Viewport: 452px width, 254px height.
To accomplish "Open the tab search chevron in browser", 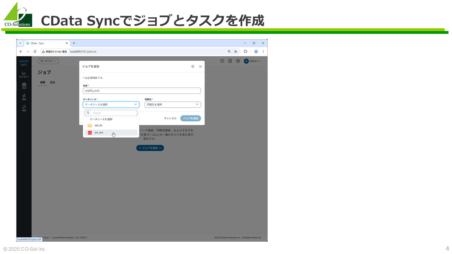I will [x=20, y=43].
